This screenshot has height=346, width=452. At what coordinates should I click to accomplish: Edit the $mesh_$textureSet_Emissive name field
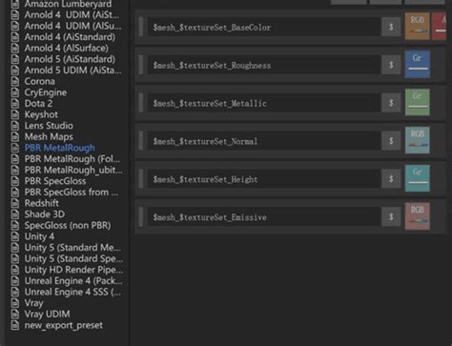pos(264,217)
